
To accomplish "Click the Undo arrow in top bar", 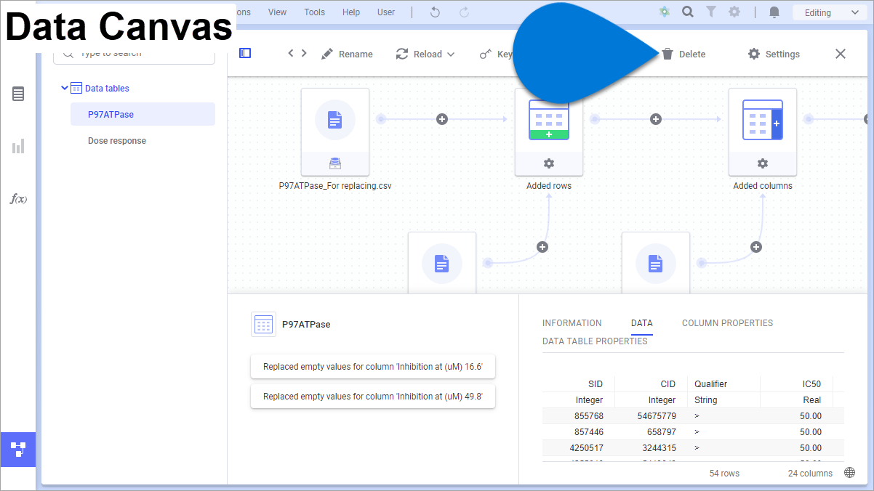I will [435, 12].
